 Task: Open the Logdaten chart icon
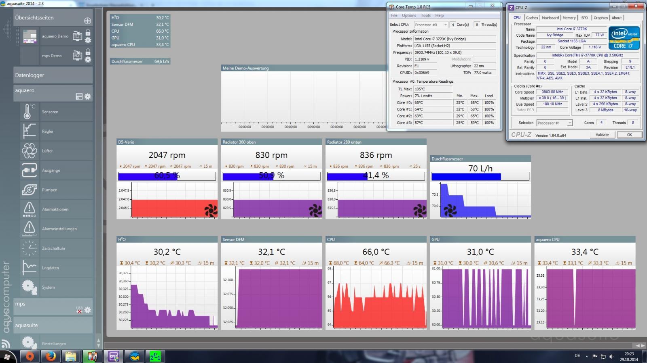click(x=29, y=268)
